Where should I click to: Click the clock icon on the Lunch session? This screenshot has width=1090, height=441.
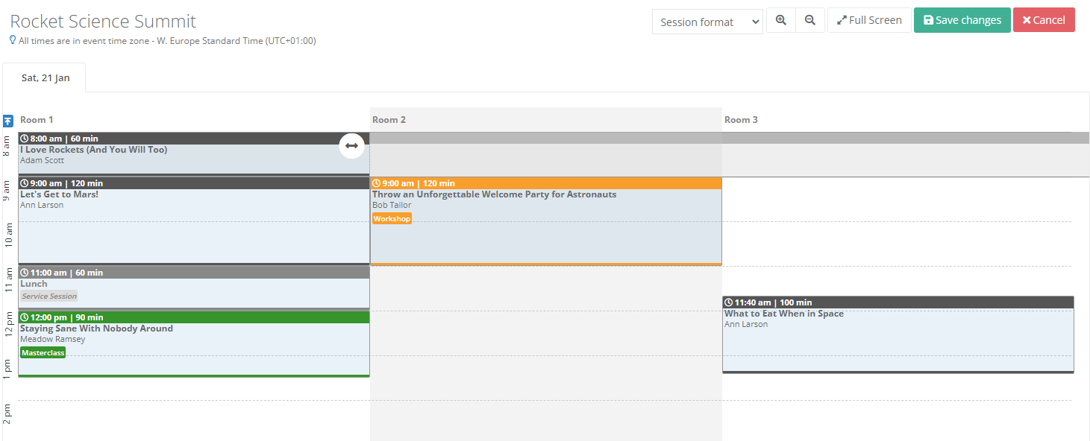pyautogui.click(x=25, y=273)
